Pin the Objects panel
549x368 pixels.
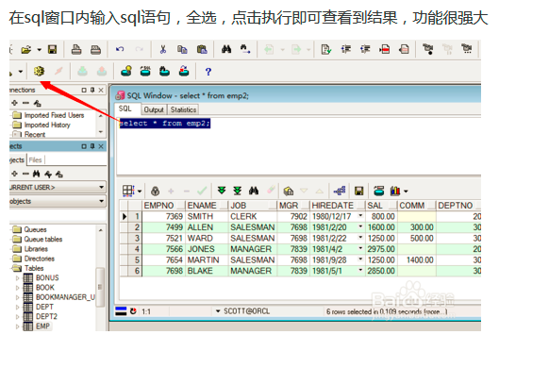[x=92, y=146]
